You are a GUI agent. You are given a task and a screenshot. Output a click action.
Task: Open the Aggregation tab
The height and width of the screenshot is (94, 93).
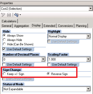pos(21,26)
